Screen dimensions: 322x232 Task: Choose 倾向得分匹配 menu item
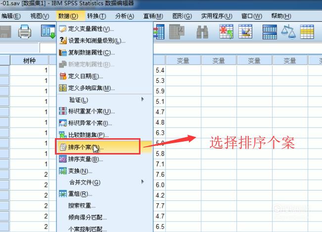coord(105,217)
